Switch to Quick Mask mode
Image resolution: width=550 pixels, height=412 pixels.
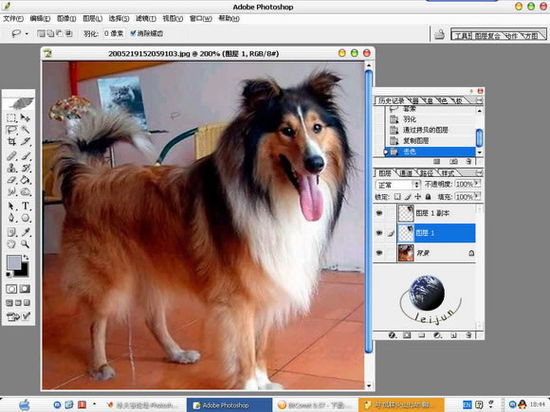point(25,289)
